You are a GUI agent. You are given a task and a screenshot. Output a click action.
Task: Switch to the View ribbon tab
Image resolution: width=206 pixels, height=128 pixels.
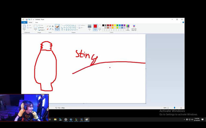coord(36,22)
